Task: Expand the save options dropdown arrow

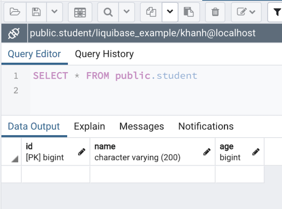Action: click(x=54, y=12)
